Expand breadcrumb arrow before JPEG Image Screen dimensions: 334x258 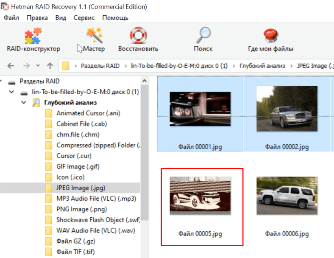point(291,66)
